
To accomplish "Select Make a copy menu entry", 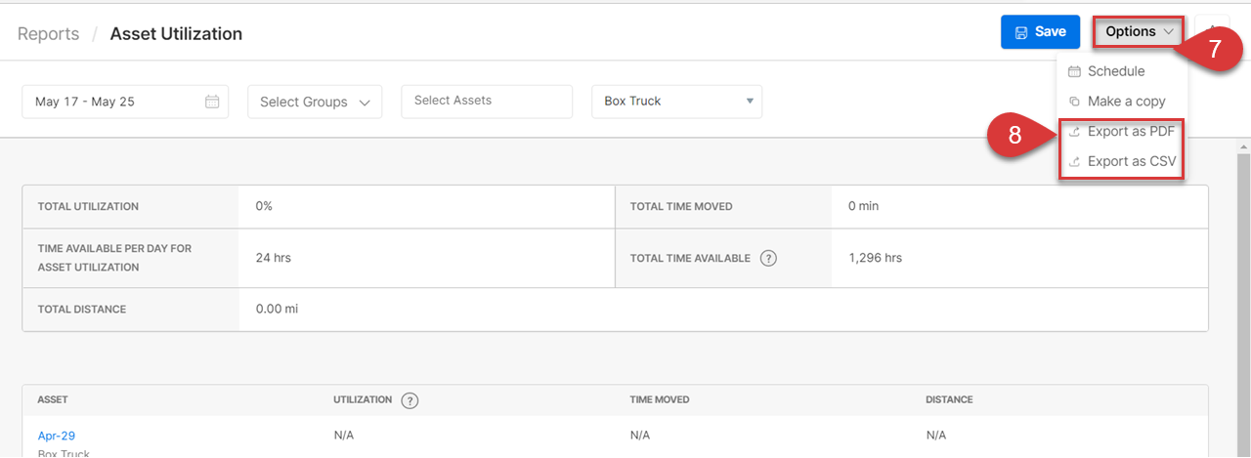I will [x=1127, y=102].
